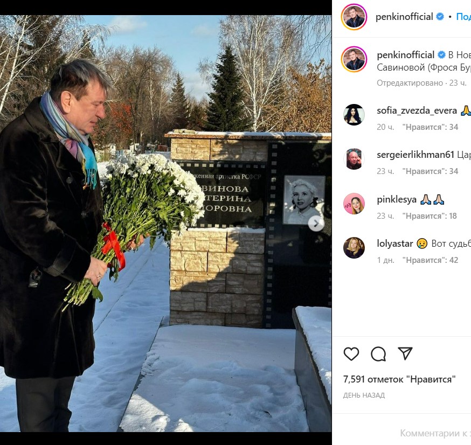Open lolyastar profile picture
This screenshot has height=445, width=471.
point(354,248)
